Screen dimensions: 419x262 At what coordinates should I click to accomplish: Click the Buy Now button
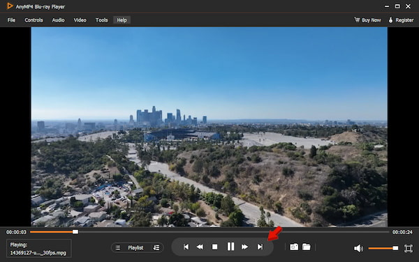coord(367,20)
